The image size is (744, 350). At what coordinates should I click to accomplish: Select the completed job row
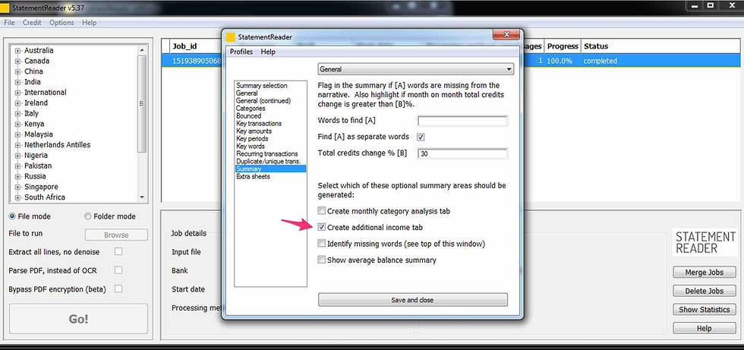point(451,61)
